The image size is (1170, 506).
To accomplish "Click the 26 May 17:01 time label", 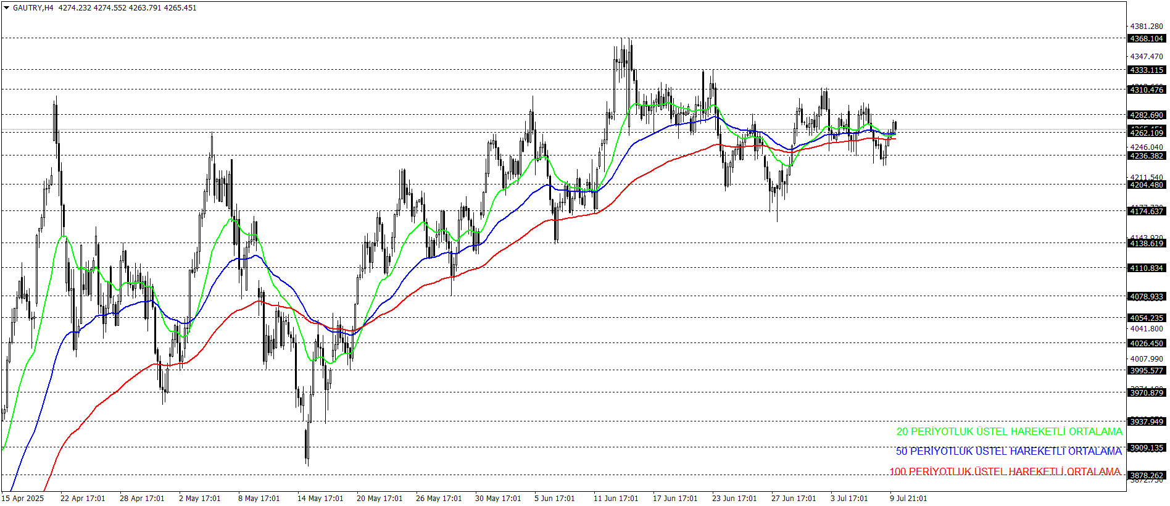I will 438,498.
